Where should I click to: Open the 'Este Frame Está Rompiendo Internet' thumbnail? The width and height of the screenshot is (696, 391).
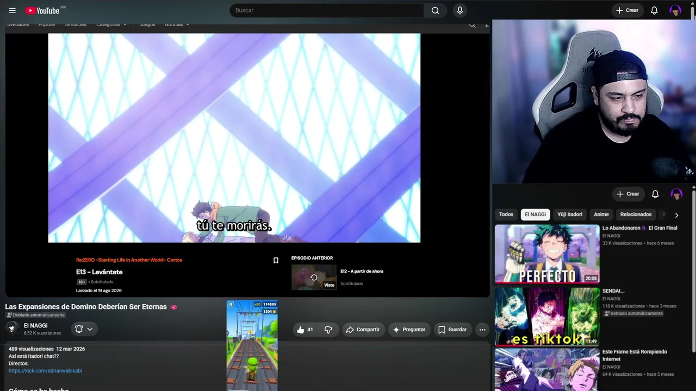pyautogui.click(x=547, y=369)
